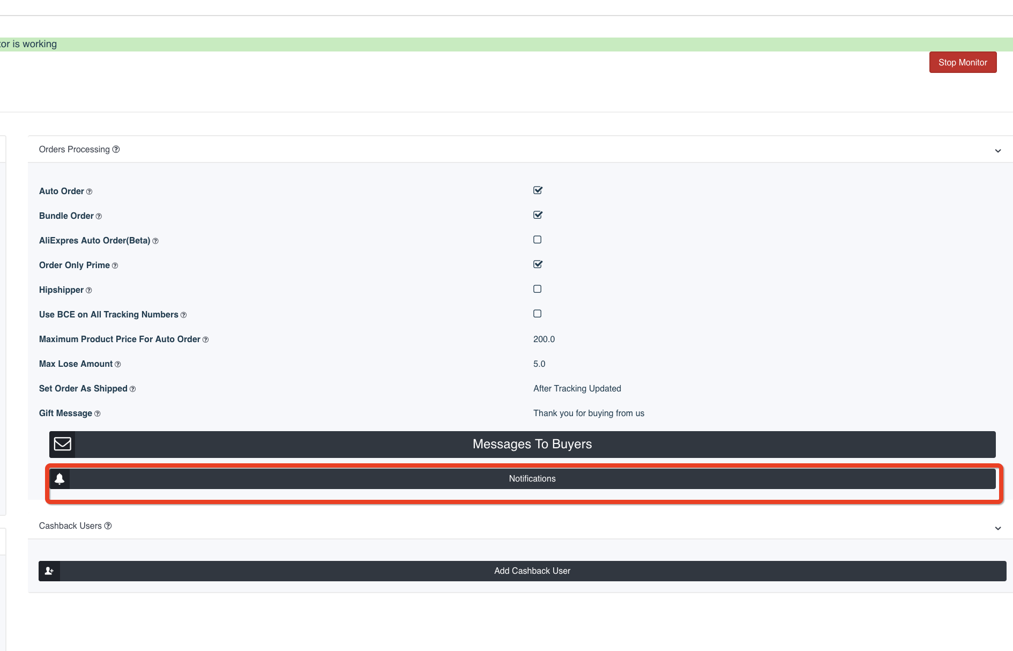Click the Hipshipper label
The image size is (1013, 651).
61,290
